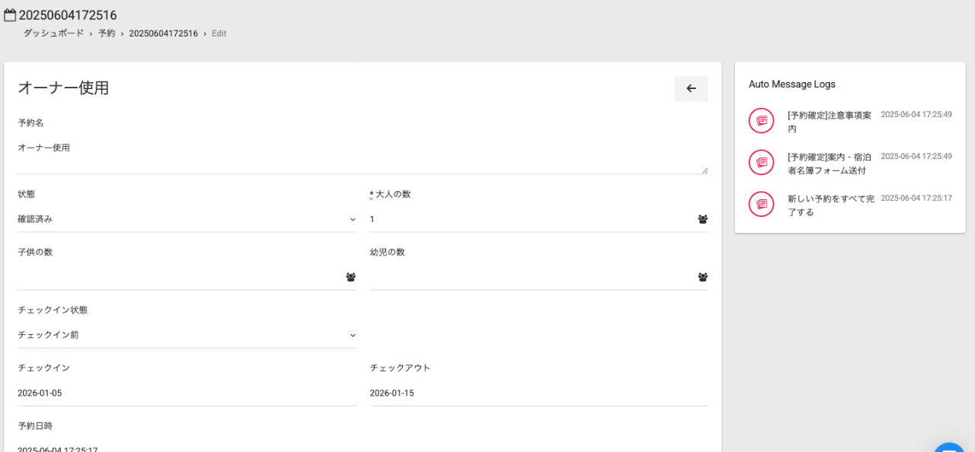Click the 子供の数 input field
Viewport: 975px width, 452px height.
(179, 277)
